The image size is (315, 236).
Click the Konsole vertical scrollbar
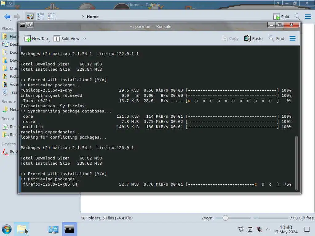[297, 163]
